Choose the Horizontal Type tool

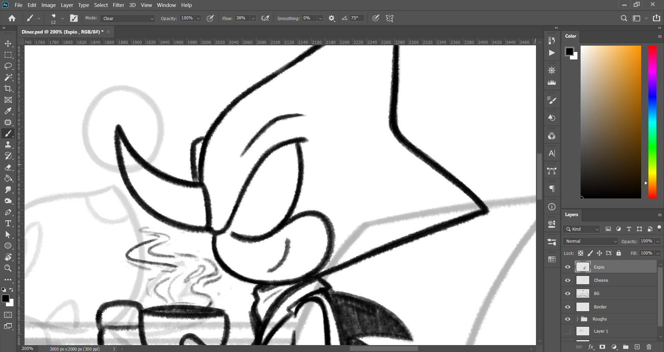pos(8,223)
